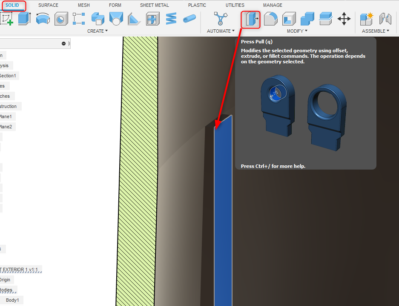The height and width of the screenshot is (306, 399).
Task: Open the Create Sketch tool
Action: pos(6,19)
